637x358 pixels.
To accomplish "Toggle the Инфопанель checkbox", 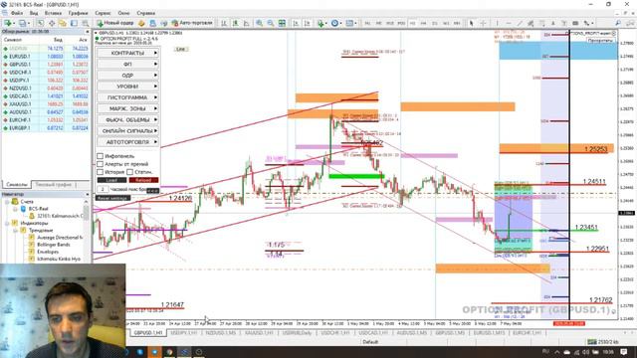I will pyautogui.click(x=100, y=156).
